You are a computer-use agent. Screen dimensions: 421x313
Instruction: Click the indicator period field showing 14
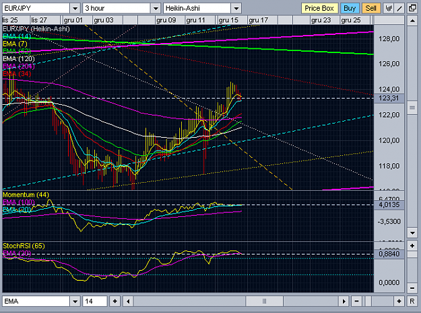95,302
